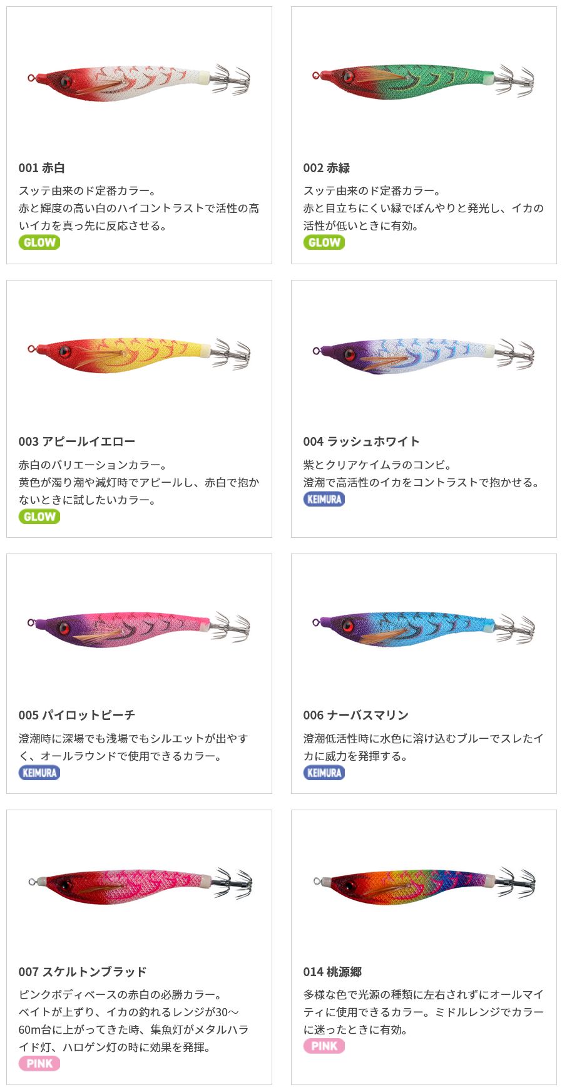This screenshot has width=562, height=1092.
Task: Click the PINK badge under 014 桃源郷
Action: click(324, 1046)
